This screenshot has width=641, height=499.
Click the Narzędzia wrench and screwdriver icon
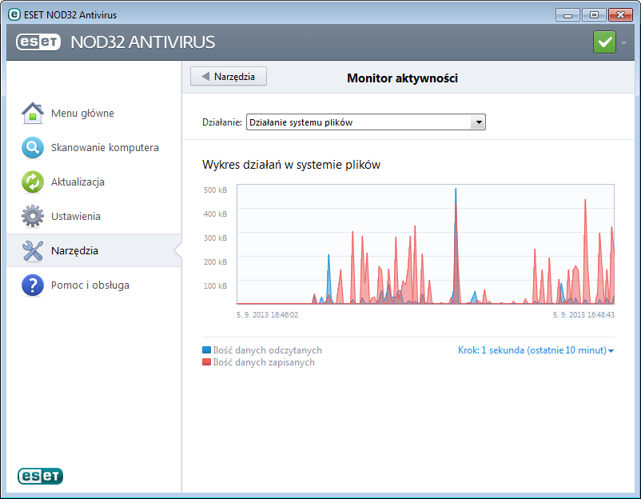coord(33,251)
